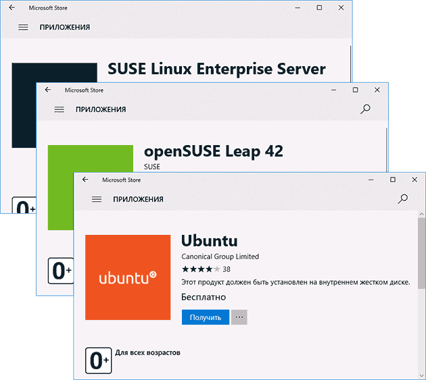This screenshot has height=380, width=426.
Task: Click the 0+ age rating badge in Ubuntu window
Action: click(98, 360)
